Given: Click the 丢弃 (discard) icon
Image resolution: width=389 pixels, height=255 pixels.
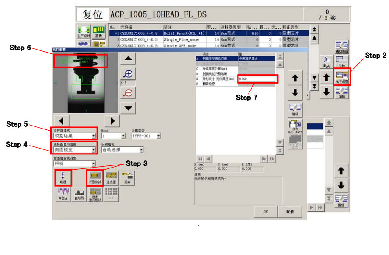Looking at the screenshot, I should pos(127,177).
